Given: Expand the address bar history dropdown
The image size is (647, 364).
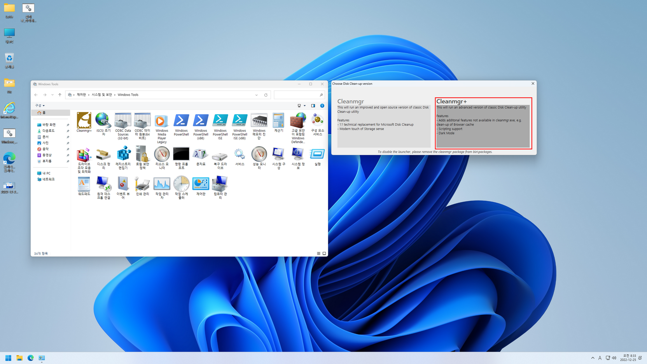Looking at the screenshot, I should (x=257, y=95).
